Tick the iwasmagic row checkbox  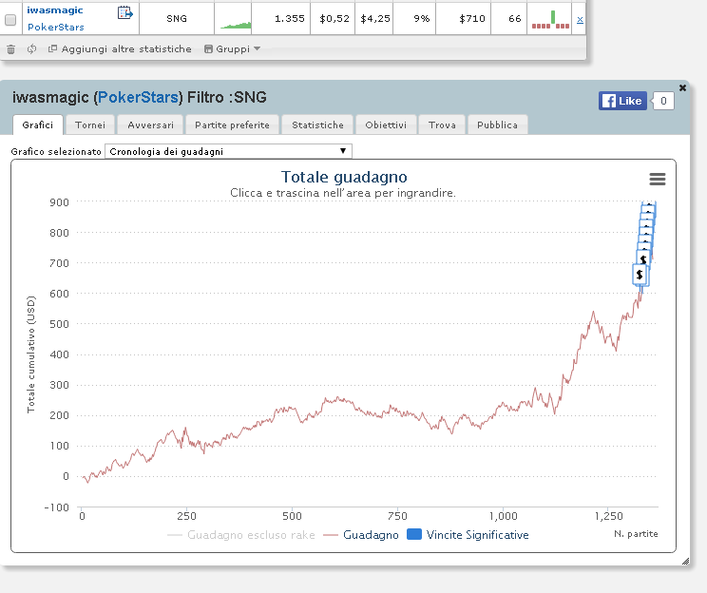[10, 20]
